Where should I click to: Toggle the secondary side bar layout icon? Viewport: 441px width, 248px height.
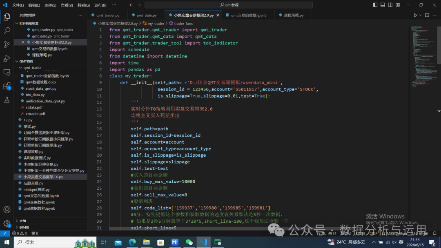[x=390, y=5]
